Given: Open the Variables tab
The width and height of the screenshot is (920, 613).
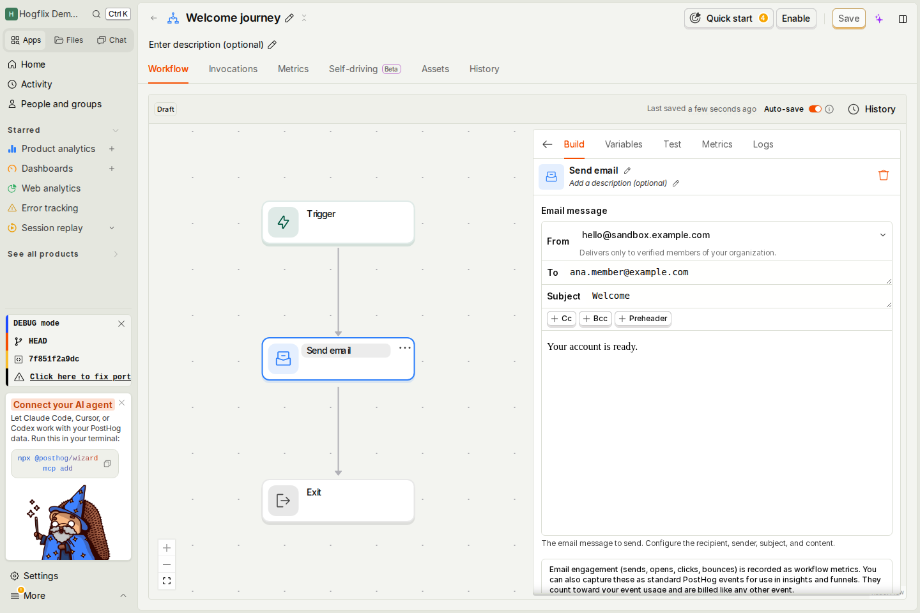Looking at the screenshot, I should pyautogui.click(x=624, y=144).
